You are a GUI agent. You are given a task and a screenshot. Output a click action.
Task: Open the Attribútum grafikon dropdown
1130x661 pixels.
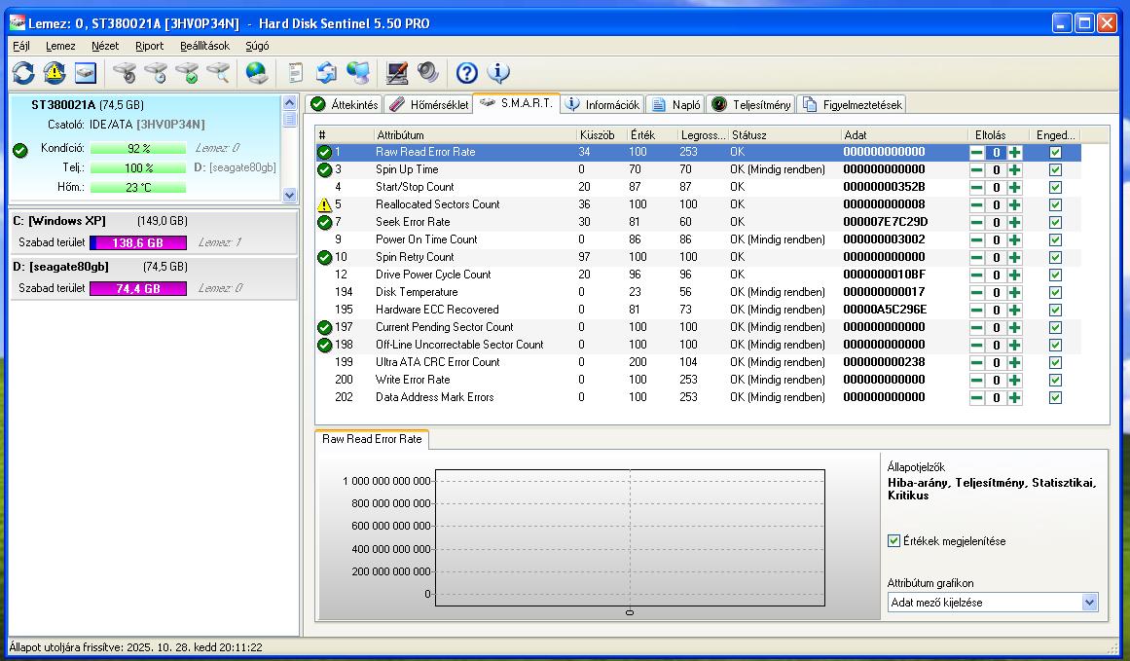(1089, 603)
